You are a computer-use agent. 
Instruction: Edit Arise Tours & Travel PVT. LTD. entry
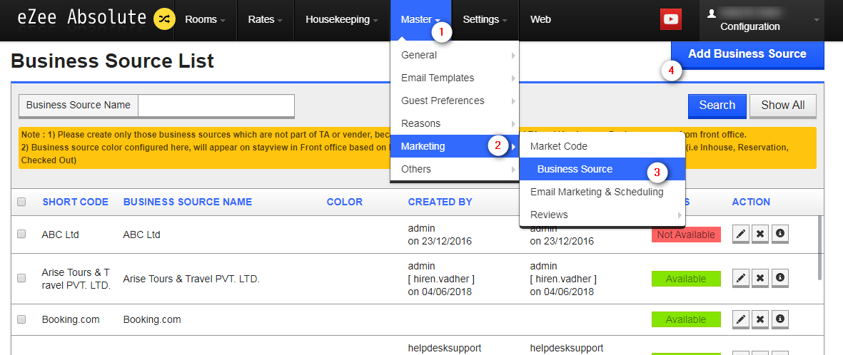tap(740, 278)
